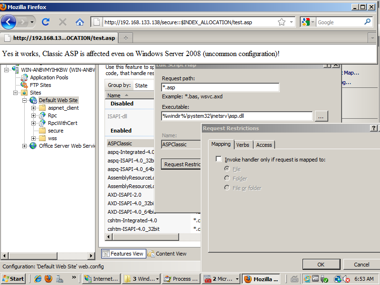Viewport: 380px width, 285px height.
Task: Open the Access tab
Action: (264, 145)
